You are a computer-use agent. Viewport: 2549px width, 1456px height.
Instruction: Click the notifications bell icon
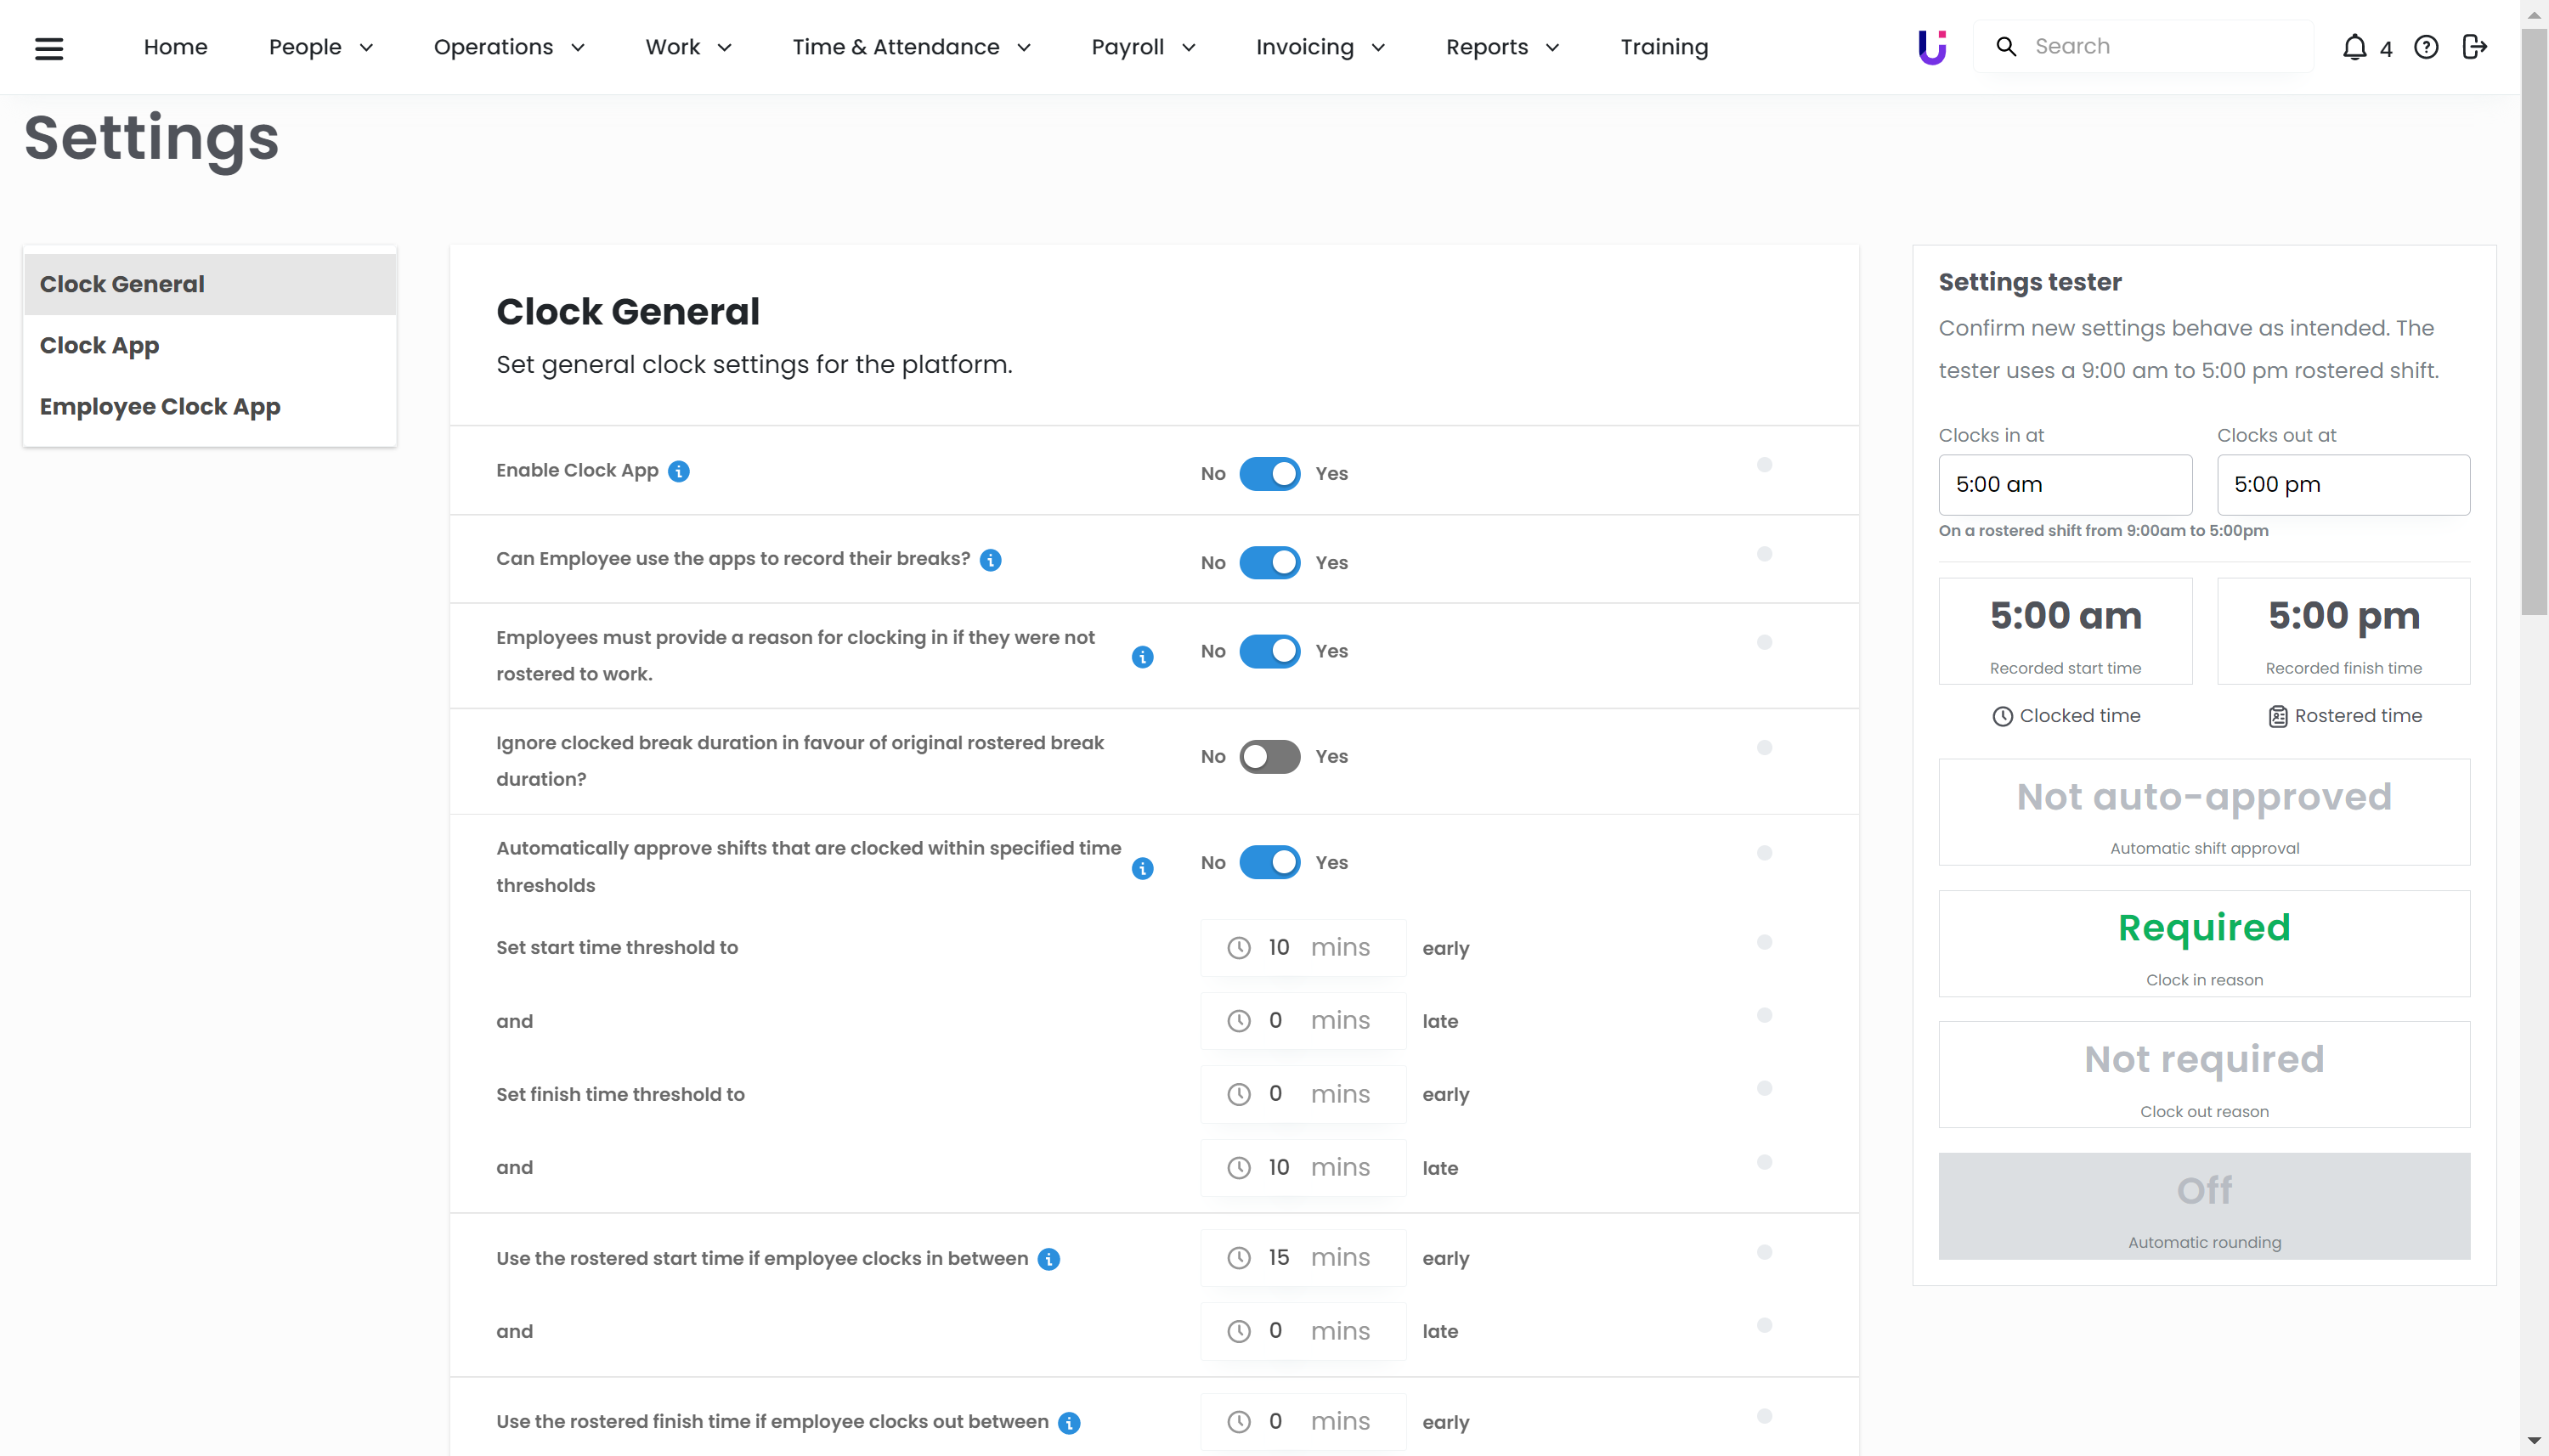[x=2354, y=47]
